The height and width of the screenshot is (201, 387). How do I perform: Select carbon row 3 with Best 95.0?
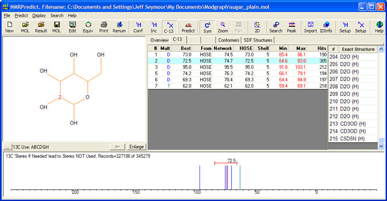pos(238,67)
